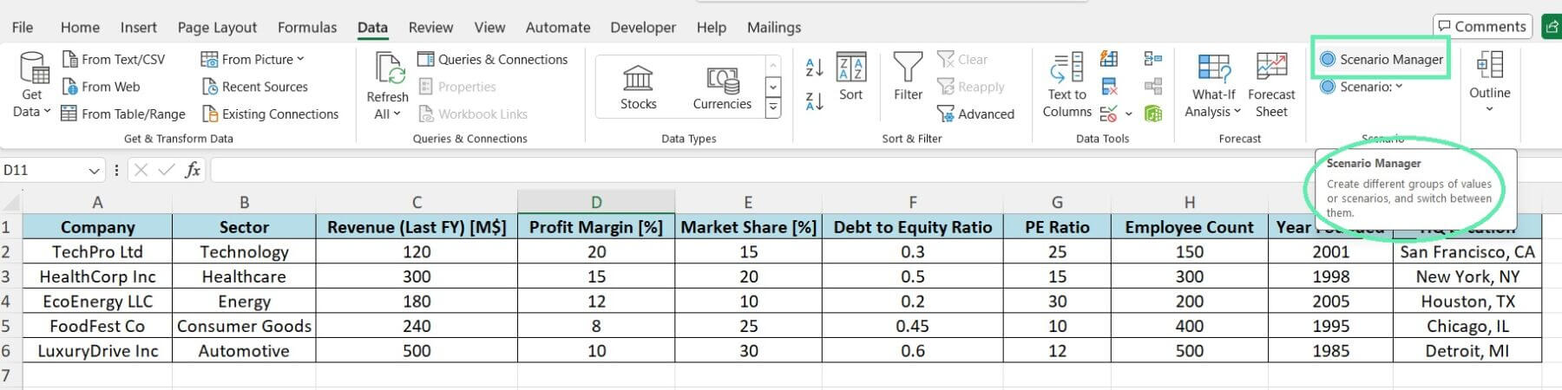This screenshot has width=1562, height=390.
Task: Open Data Validation dropdown arrow
Action: coord(1128,114)
